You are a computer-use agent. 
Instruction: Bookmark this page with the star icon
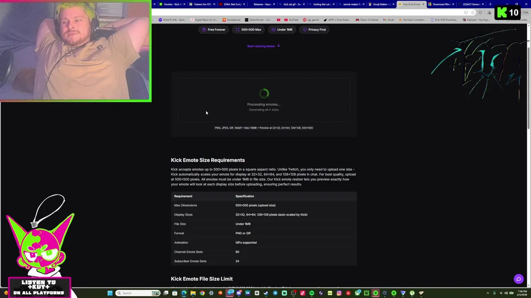(x=473, y=12)
